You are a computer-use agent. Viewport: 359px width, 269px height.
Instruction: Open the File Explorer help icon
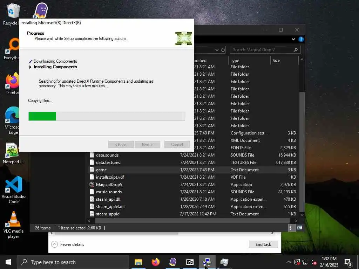[x=301, y=39]
